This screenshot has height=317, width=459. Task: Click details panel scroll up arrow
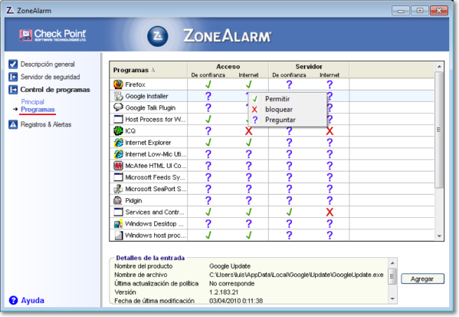click(392, 263)
